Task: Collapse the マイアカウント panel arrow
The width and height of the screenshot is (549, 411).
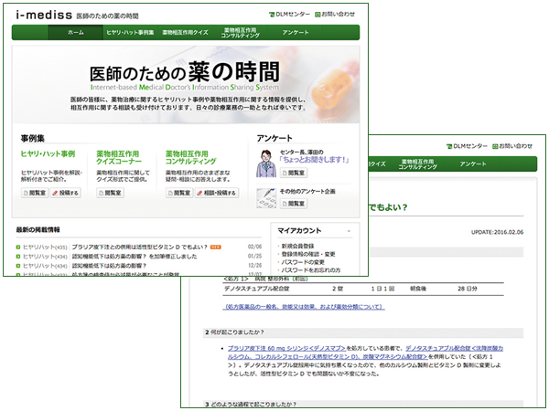Action: click(x=349, y=231)
